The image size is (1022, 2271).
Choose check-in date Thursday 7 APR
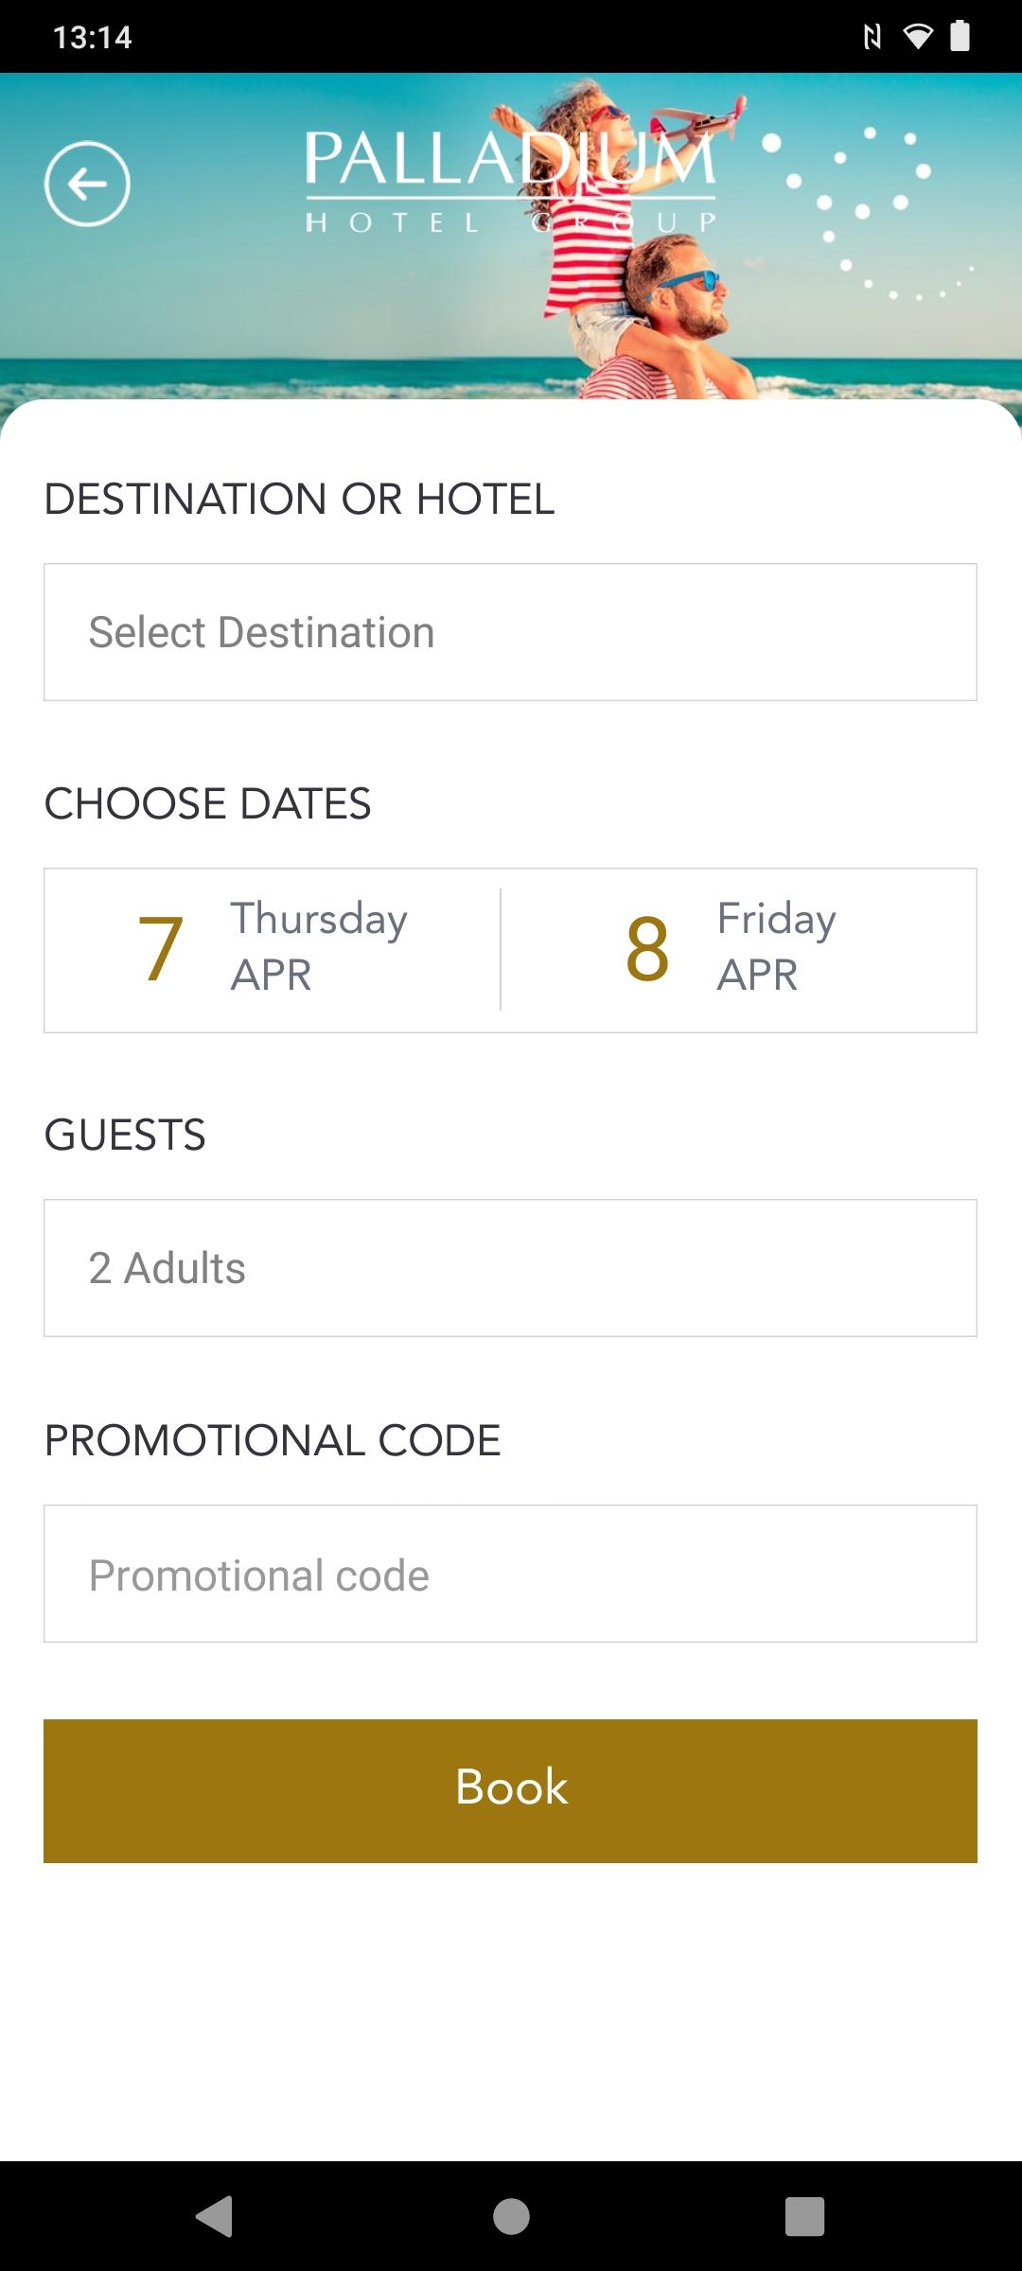[x=273, y=950]
